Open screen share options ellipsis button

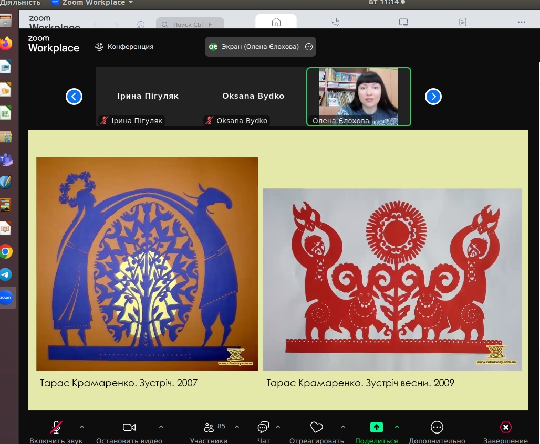tap(309, 47)
